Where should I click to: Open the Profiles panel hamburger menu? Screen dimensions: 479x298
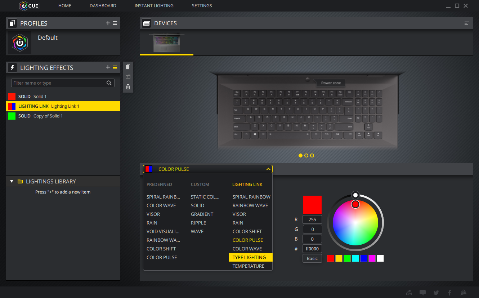(x=115, y=23)
